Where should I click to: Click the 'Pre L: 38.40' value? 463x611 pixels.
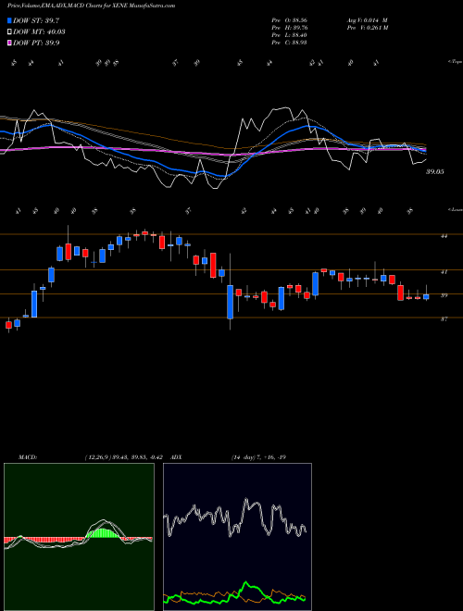tap(290, 35)
